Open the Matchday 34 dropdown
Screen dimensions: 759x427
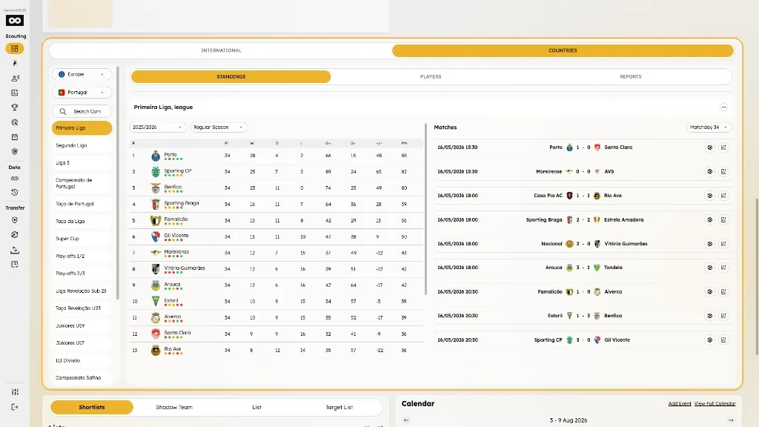709,128
